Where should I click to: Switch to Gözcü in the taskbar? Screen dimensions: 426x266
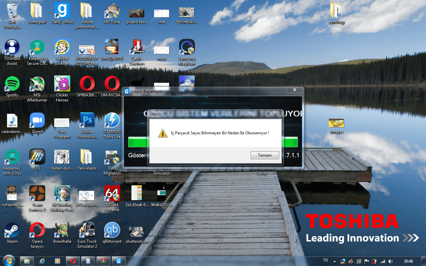(x=118, y=261)
